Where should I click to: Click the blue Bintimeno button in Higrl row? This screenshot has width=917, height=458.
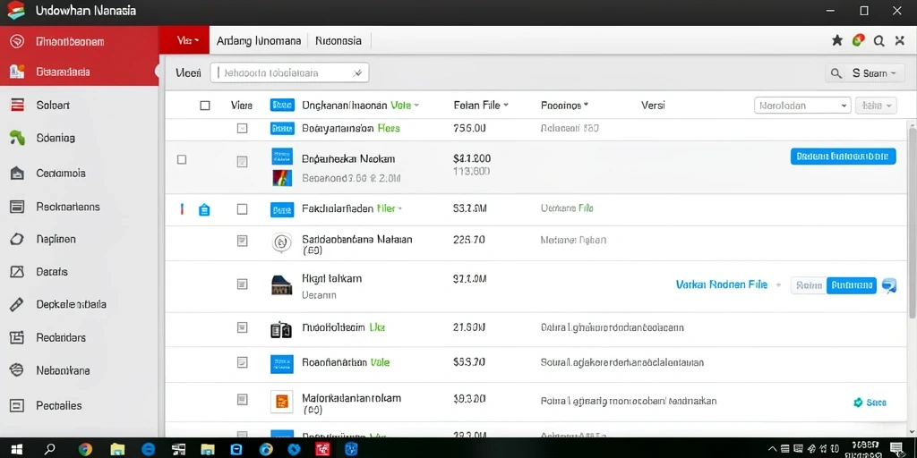click(852, 285)
